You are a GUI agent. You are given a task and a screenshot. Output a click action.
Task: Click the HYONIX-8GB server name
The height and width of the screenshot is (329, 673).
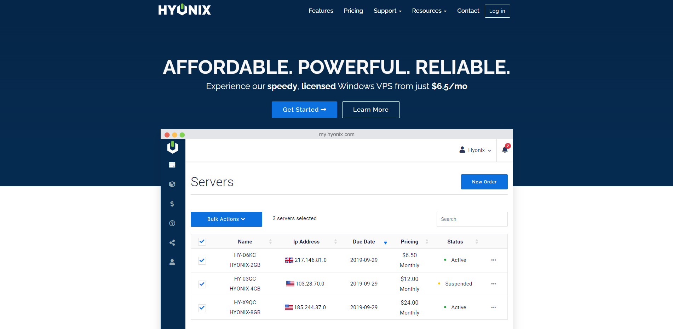tap(245, 312)
